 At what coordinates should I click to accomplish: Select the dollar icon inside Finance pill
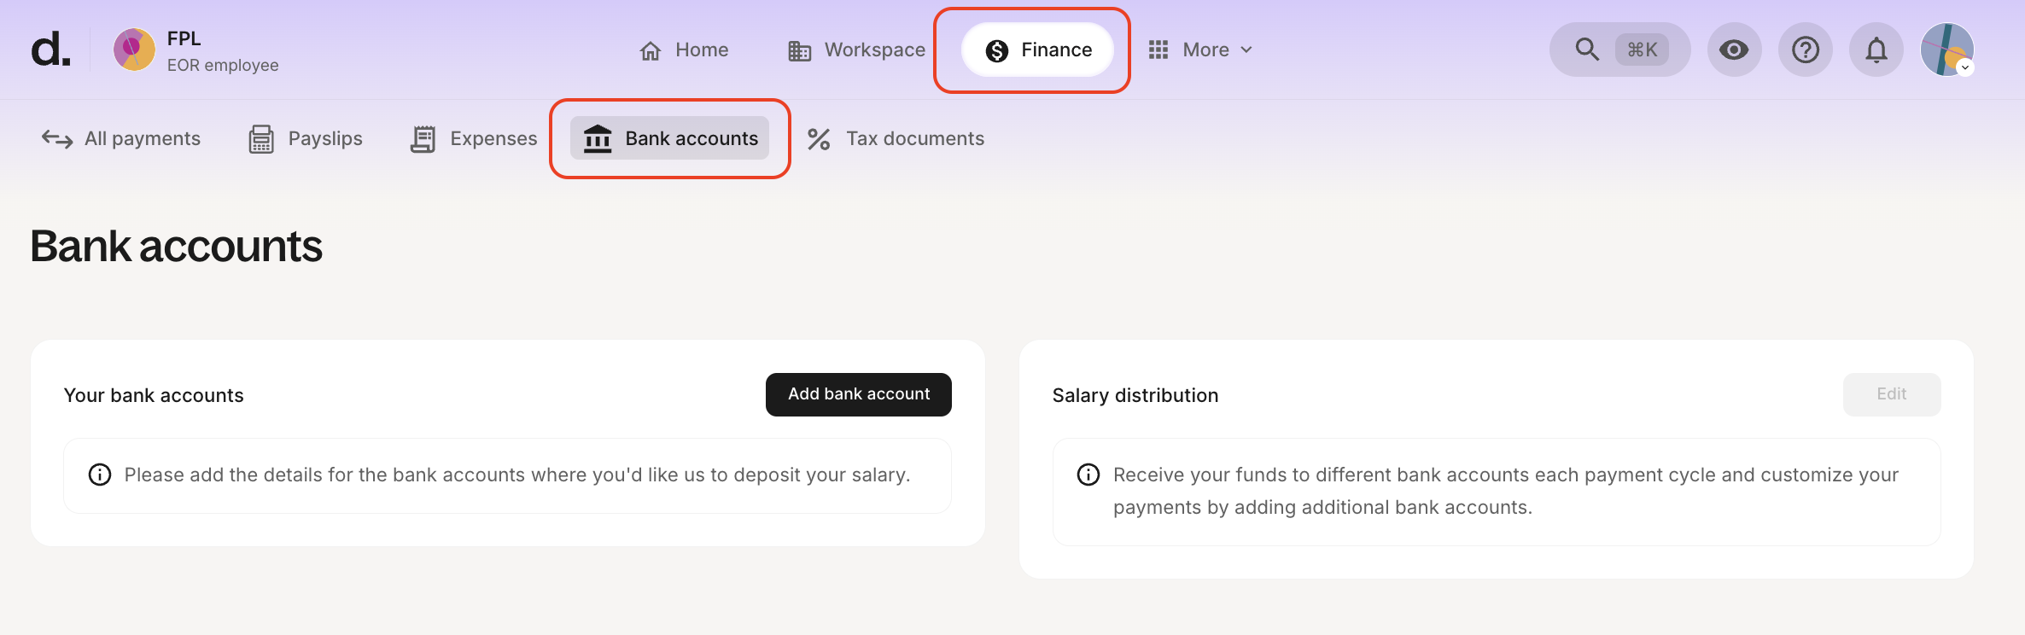coord(995,50)
